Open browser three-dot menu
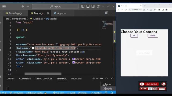Screen dimensions: 172x96 click(x=170, y=10)
